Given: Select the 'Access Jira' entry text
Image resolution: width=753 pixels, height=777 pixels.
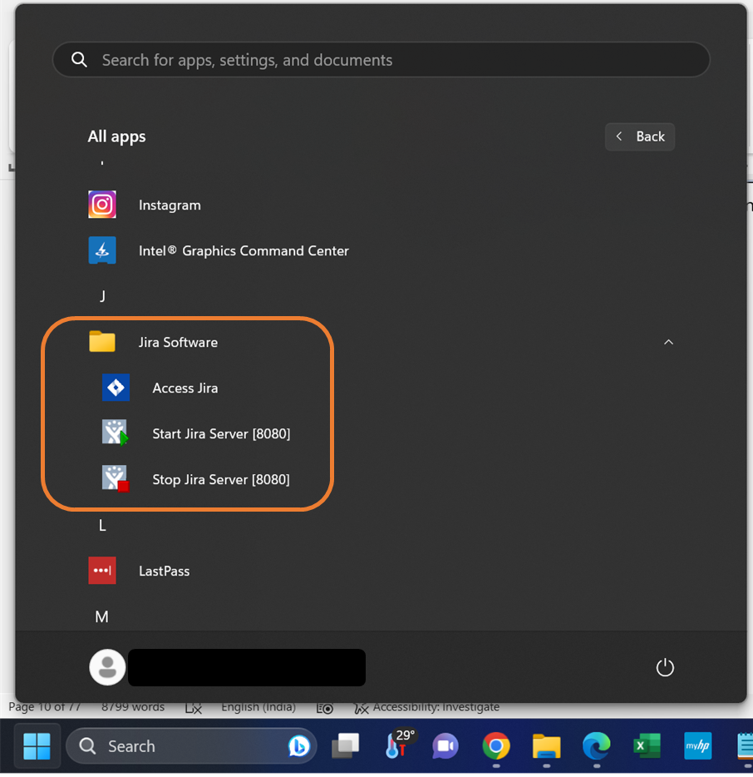Looking at the screenshot, I should [185, 388].
